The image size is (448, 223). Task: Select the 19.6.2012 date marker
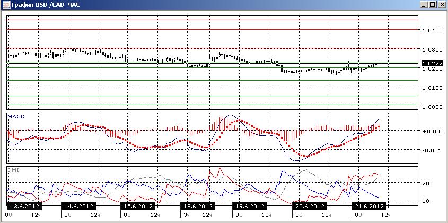250,206
